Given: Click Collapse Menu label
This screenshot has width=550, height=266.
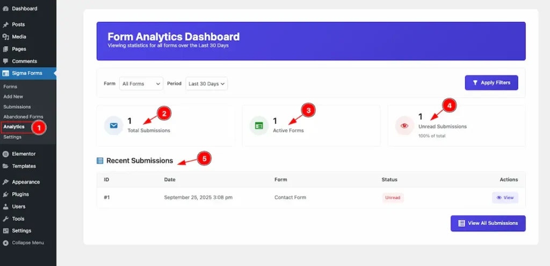Looking at the screenshot, I should pyautogui.click(x=28, y=242).
